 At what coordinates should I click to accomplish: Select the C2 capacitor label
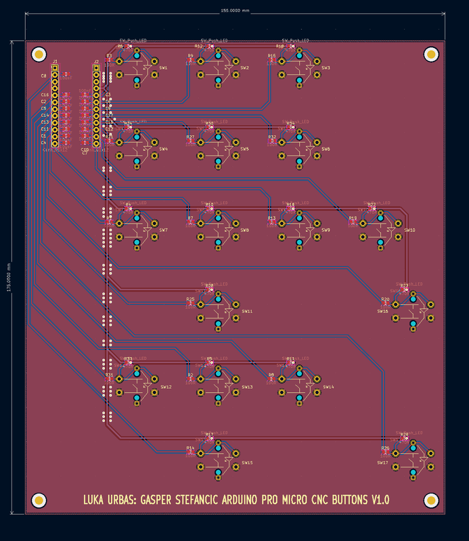coord(43,101)
